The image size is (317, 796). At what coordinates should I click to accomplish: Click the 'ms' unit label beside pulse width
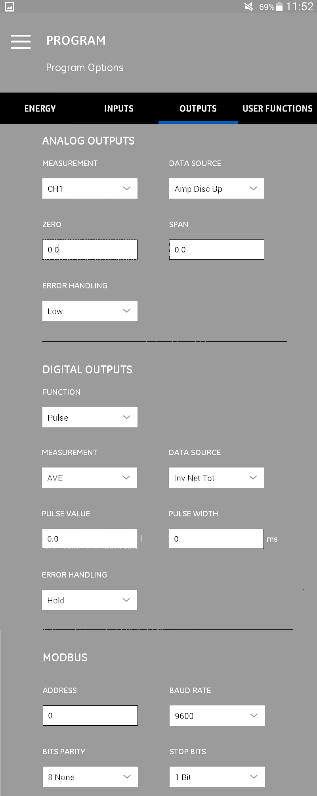(272, 539)
